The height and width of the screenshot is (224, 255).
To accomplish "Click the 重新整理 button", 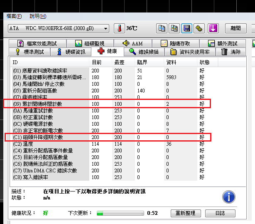I will click(x=186, y=213).
